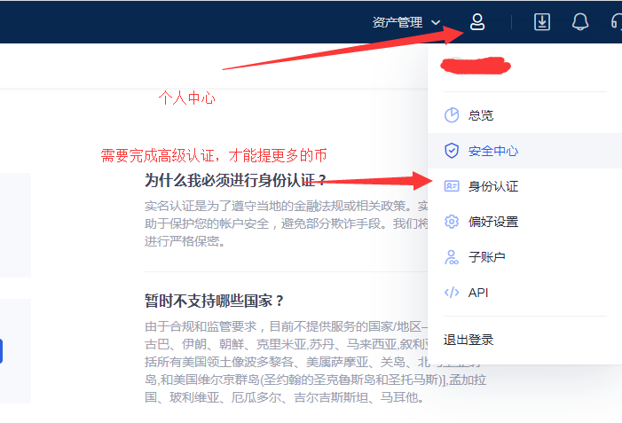Click the sub-account user icon beside 子账户

click(x=452, y=257)
